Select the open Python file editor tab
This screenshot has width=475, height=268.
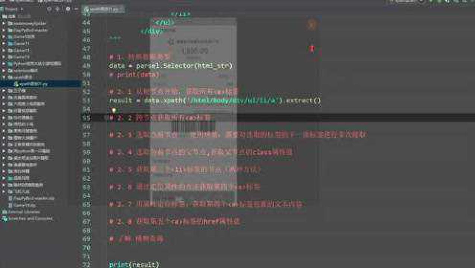pyautogui.click(x=103, y=9)
